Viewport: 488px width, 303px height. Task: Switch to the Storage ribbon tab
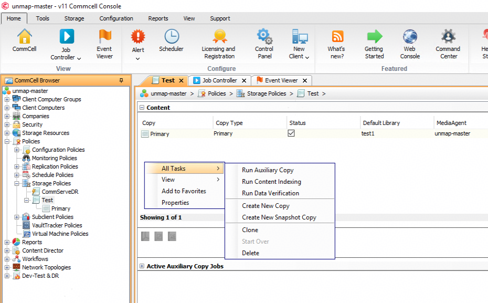(74, 18)
